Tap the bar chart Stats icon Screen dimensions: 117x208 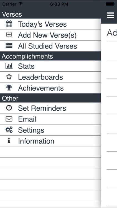click(9, 66)
